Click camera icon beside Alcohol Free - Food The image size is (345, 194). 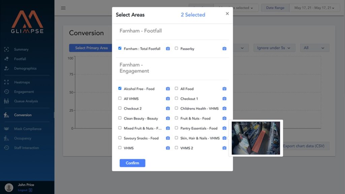(168, 89)
